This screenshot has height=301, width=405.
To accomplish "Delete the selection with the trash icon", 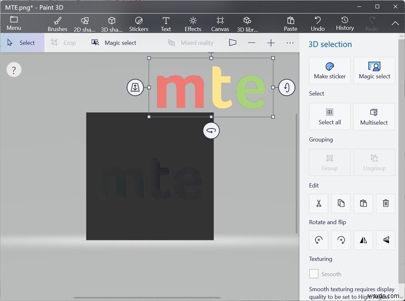I will (386, 203).
